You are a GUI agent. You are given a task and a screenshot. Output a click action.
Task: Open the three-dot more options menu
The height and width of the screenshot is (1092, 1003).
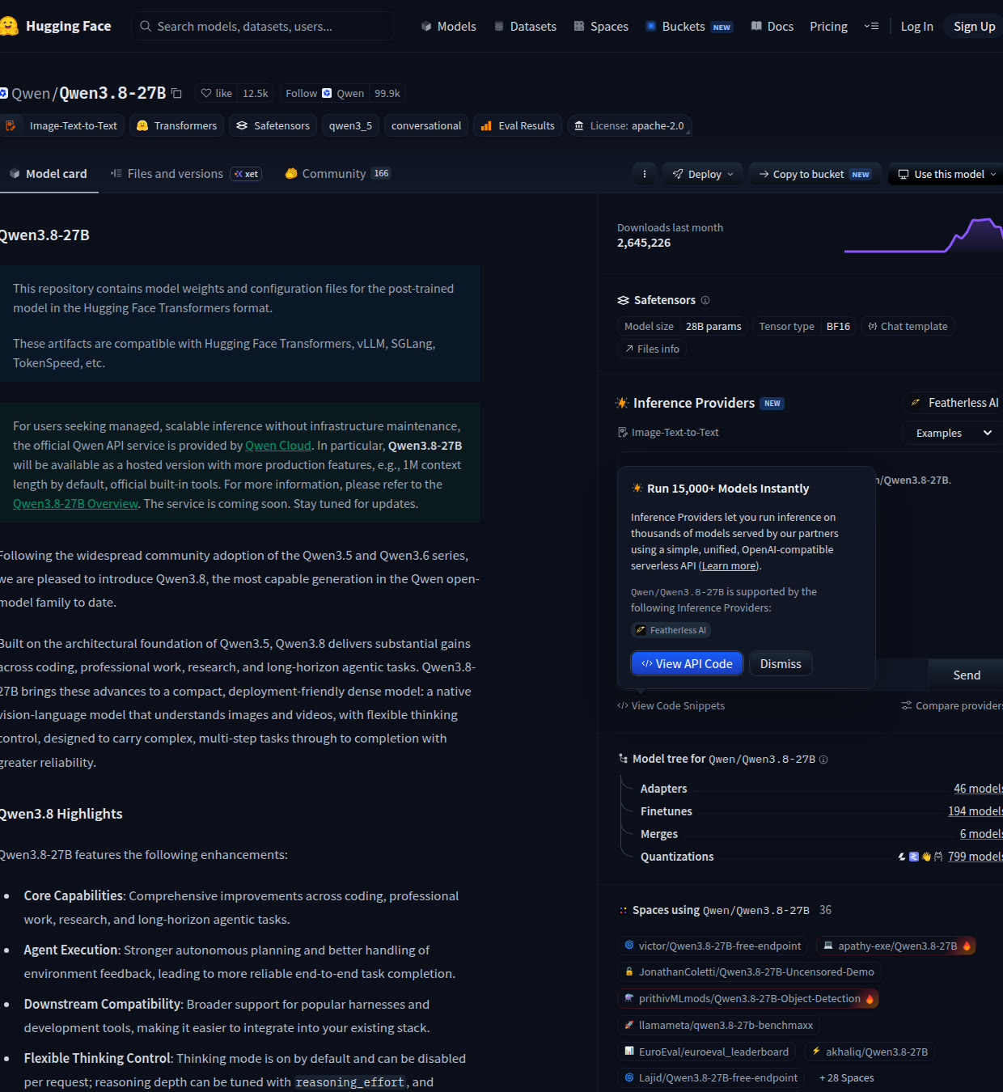pos(645,174)
